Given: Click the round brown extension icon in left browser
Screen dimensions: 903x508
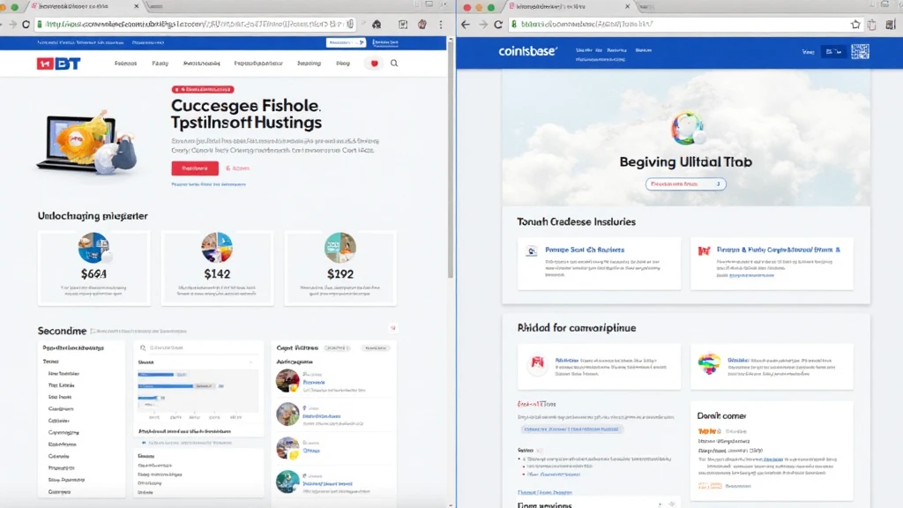Looking at the screenshot, I should click(x=422, y=24).
